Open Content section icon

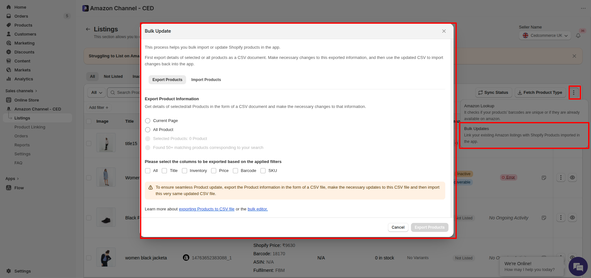(9, 61)
